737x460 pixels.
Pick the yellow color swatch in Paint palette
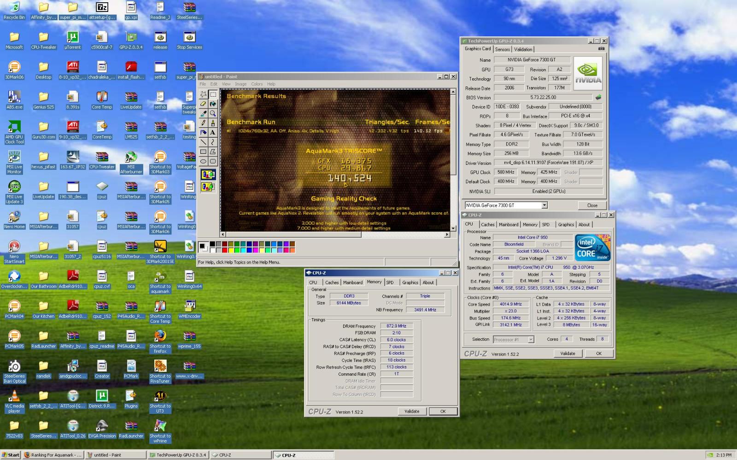click(230, 250)
